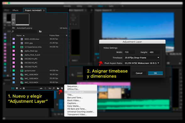Select the Project: Actividad3 tab
Screen dimensions: 185x123
click(33, 10)
